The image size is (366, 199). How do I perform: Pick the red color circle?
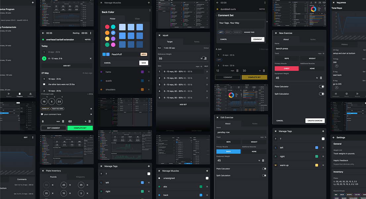(x=107, y=27)
